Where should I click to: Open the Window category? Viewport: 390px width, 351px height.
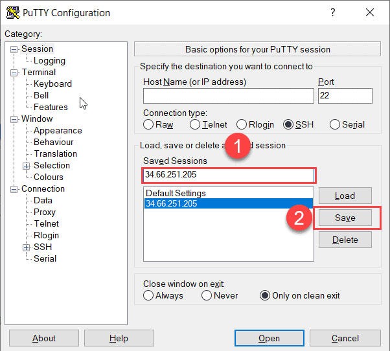click(37, 119)
